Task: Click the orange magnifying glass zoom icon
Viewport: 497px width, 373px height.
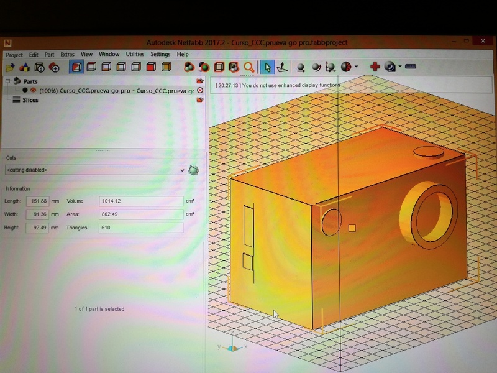Action: pyautogui.click(x=249, y=67)
